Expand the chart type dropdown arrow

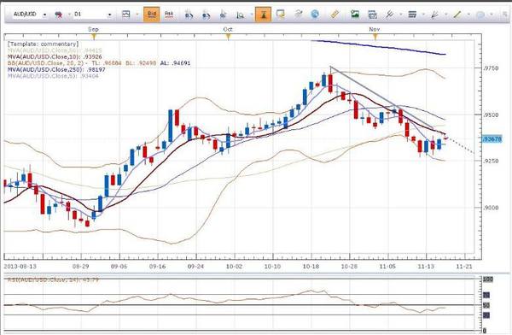point(137,15)
